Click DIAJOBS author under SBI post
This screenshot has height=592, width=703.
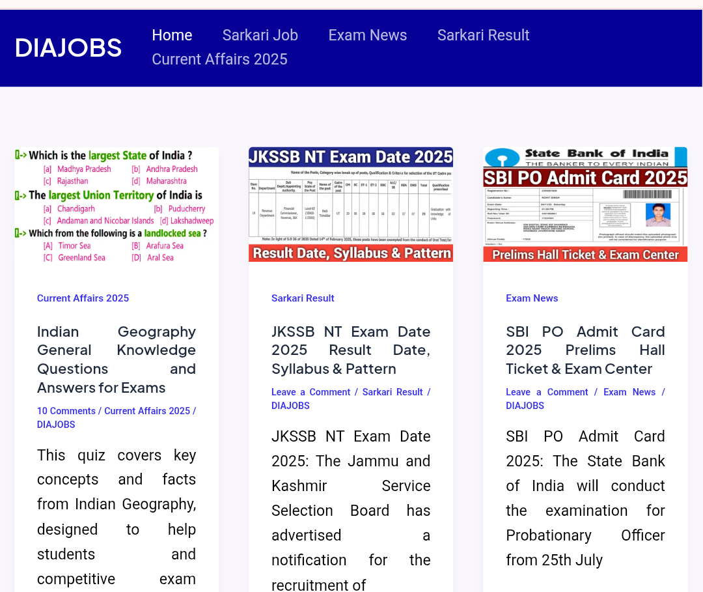pos(525,406)
